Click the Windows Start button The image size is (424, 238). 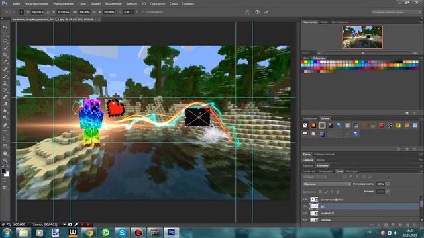pyautogui.click(x=7, y=232)
